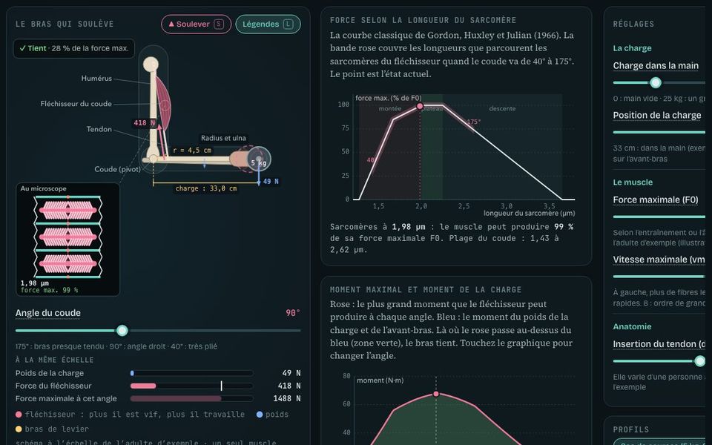
Task: Click the Coude (pivot) label
Action: (118, 169)
